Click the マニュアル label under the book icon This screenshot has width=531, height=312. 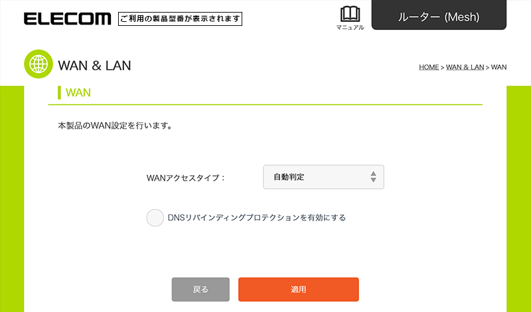[350, 27]
